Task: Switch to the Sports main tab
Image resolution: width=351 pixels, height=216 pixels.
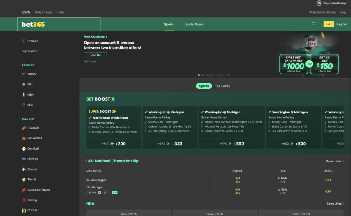Action: 169,24
